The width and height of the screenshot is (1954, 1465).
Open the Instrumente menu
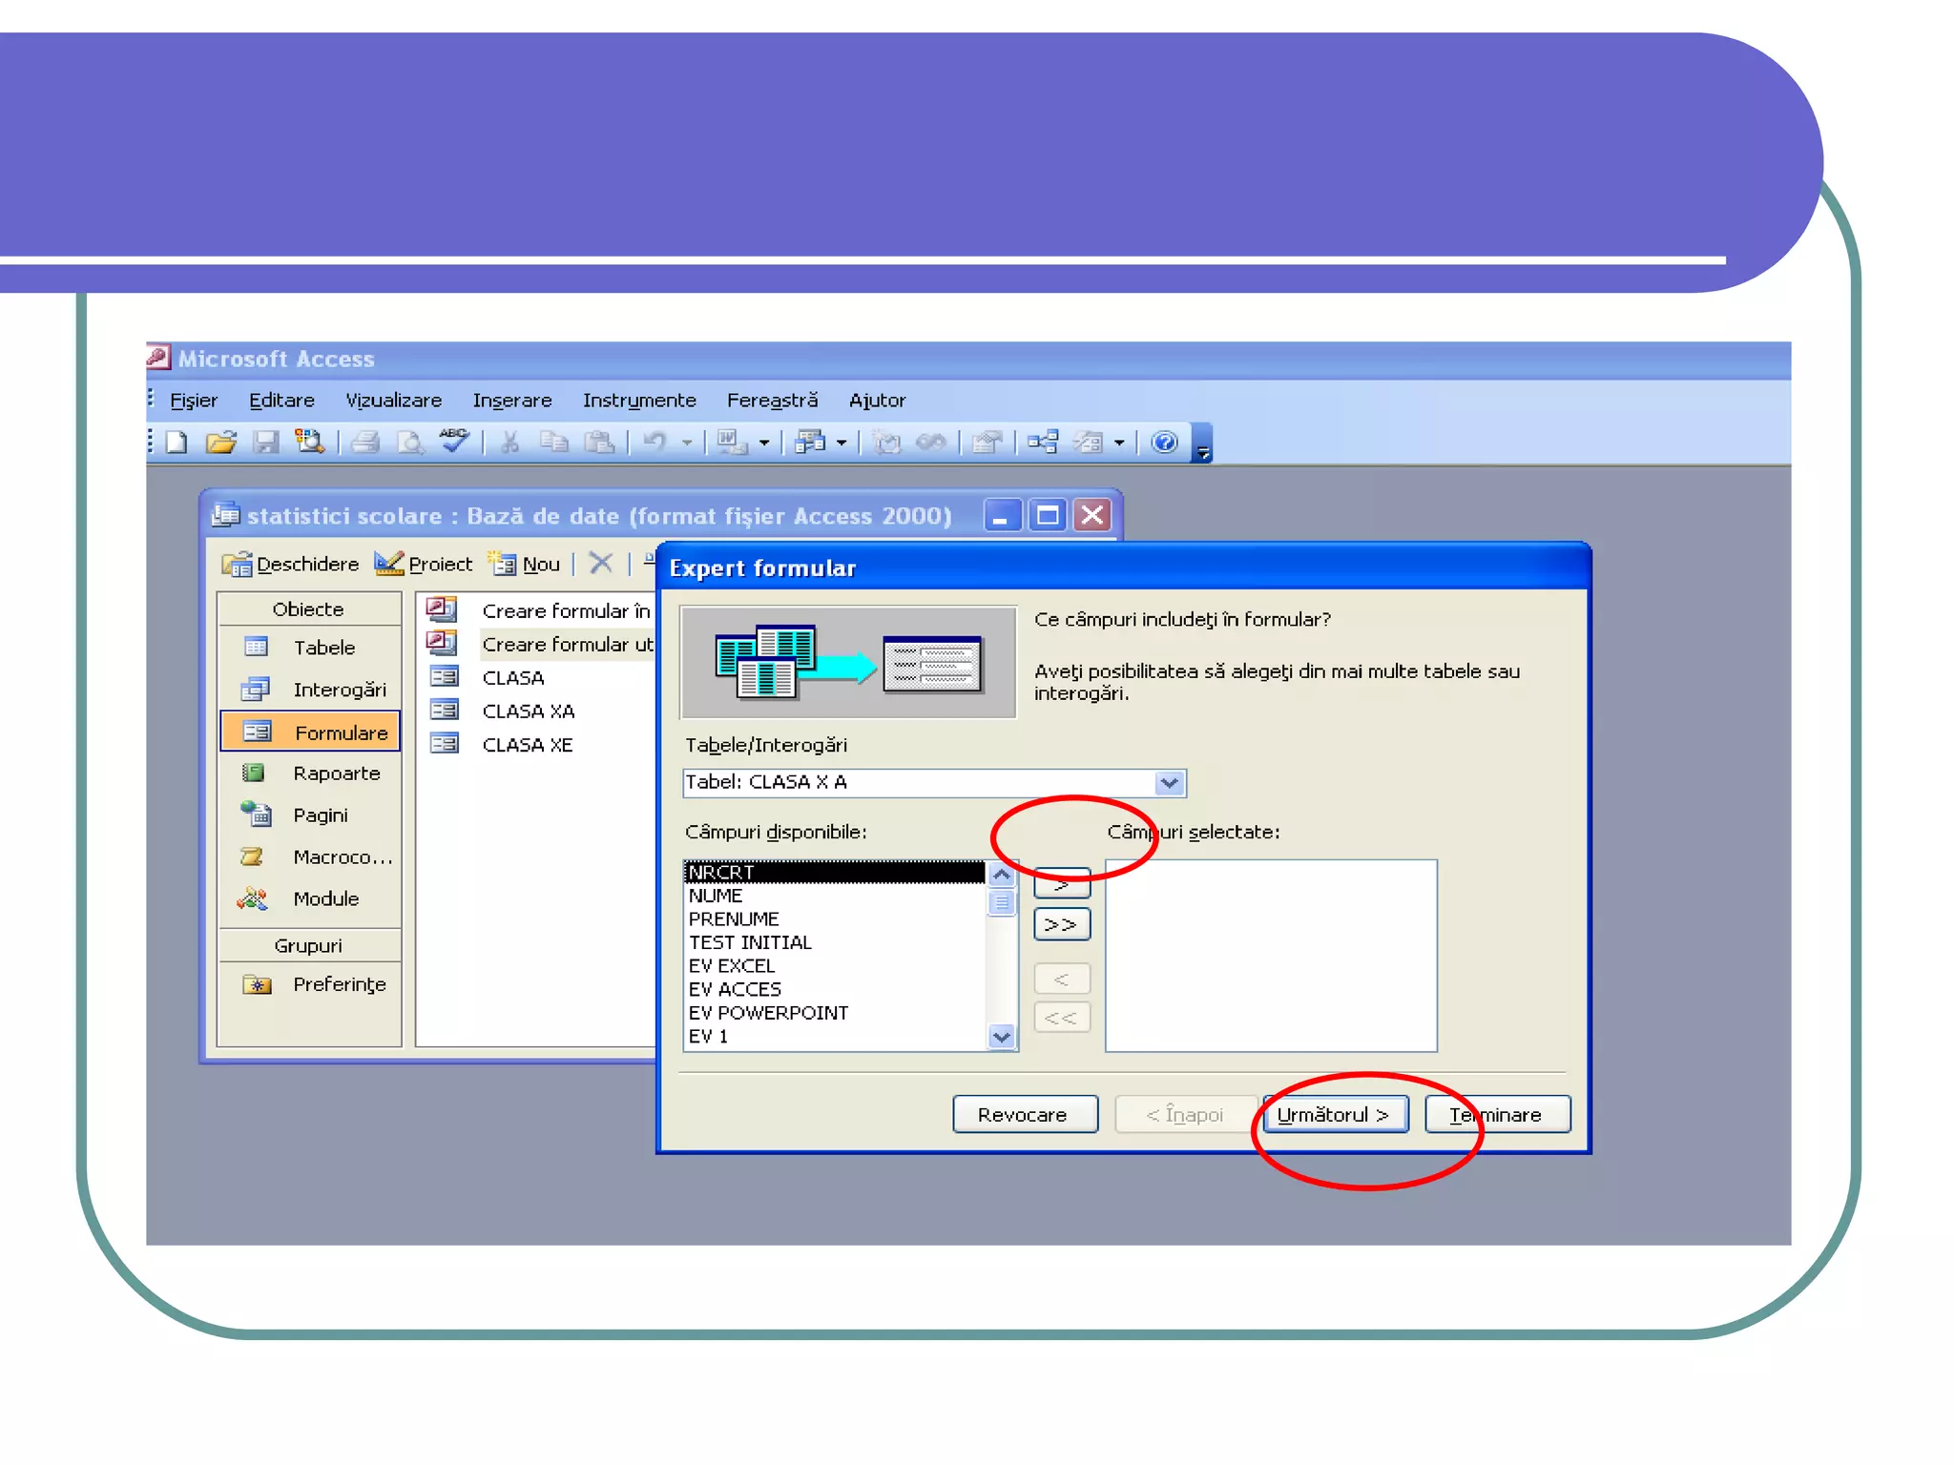(638, 401)
